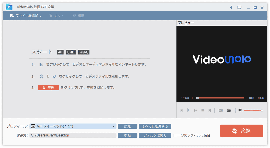Click the sparkle edit icon in step 2
Image resolution: width=270 pixels, height=148 pixels.
[54, 77]
